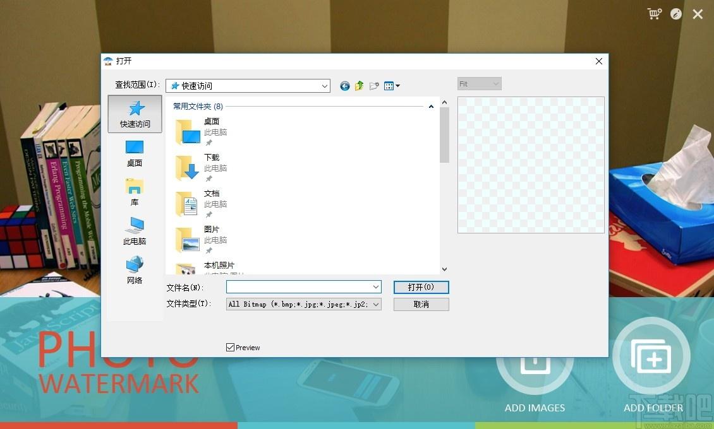
Task: Select the 图片 folder in the list
Action: (202, 239)
